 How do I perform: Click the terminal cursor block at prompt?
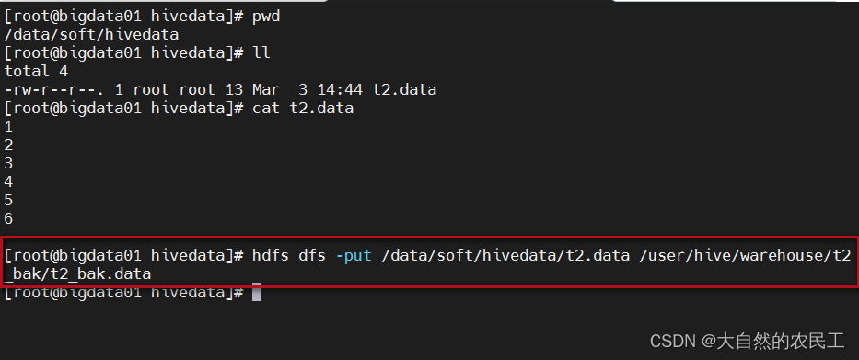256,293
